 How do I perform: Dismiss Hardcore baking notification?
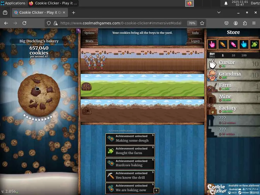(x=153, y=160)
